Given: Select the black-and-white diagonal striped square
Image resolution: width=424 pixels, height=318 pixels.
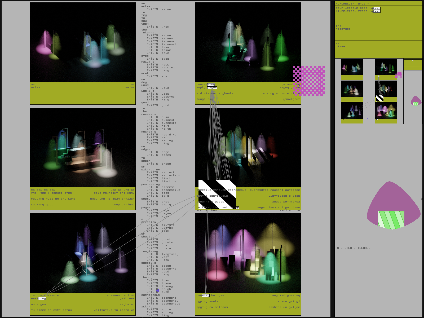Looking at the screenshot, I should [x=217, y=195].
